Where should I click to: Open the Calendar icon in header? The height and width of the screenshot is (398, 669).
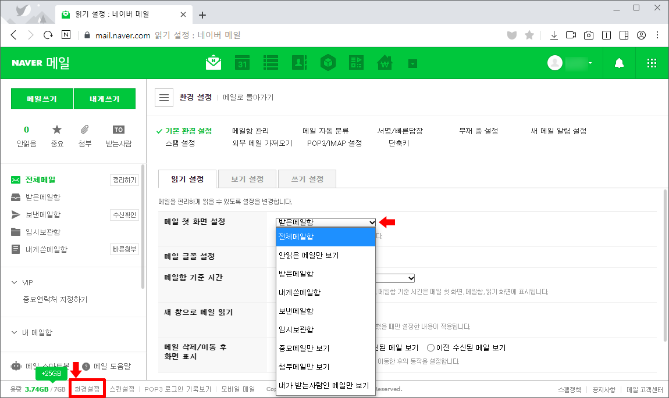click(x=242, y=63)
